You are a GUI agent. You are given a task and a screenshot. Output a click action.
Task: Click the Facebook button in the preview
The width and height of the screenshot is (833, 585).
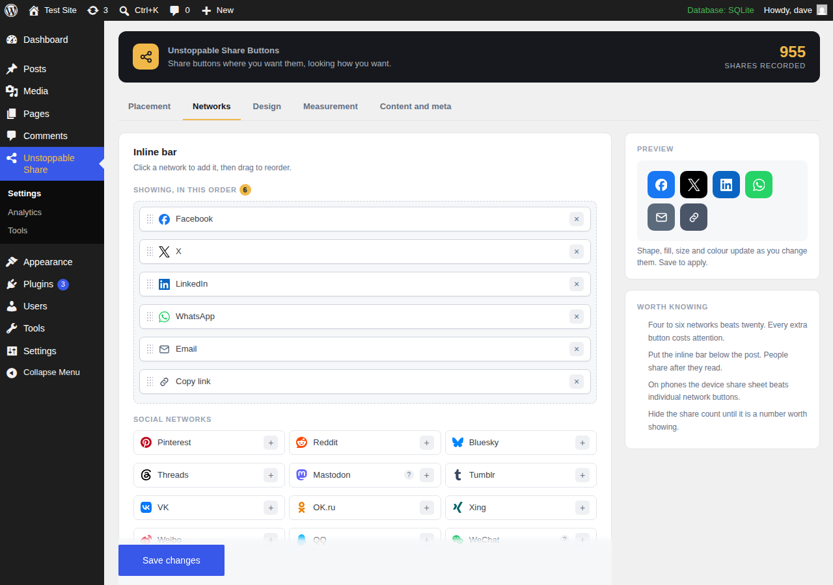coord(661,185)
